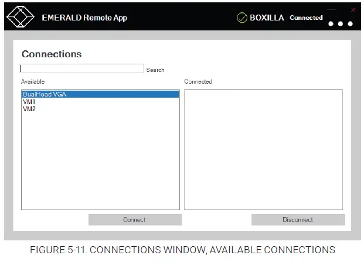Viewport: 364px width, 262px height.
Task: Focus the connections Search field
Action: click(81, 68)
